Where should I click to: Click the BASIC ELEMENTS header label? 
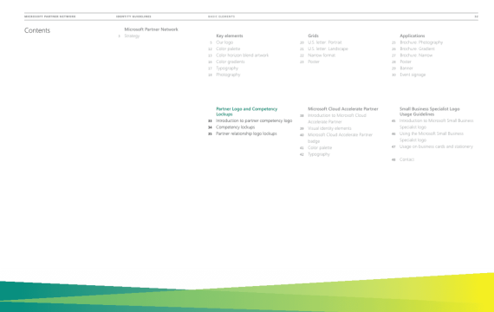point(221,16)
